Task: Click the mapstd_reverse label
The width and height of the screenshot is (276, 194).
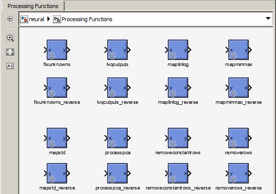Action: point(57,188)
